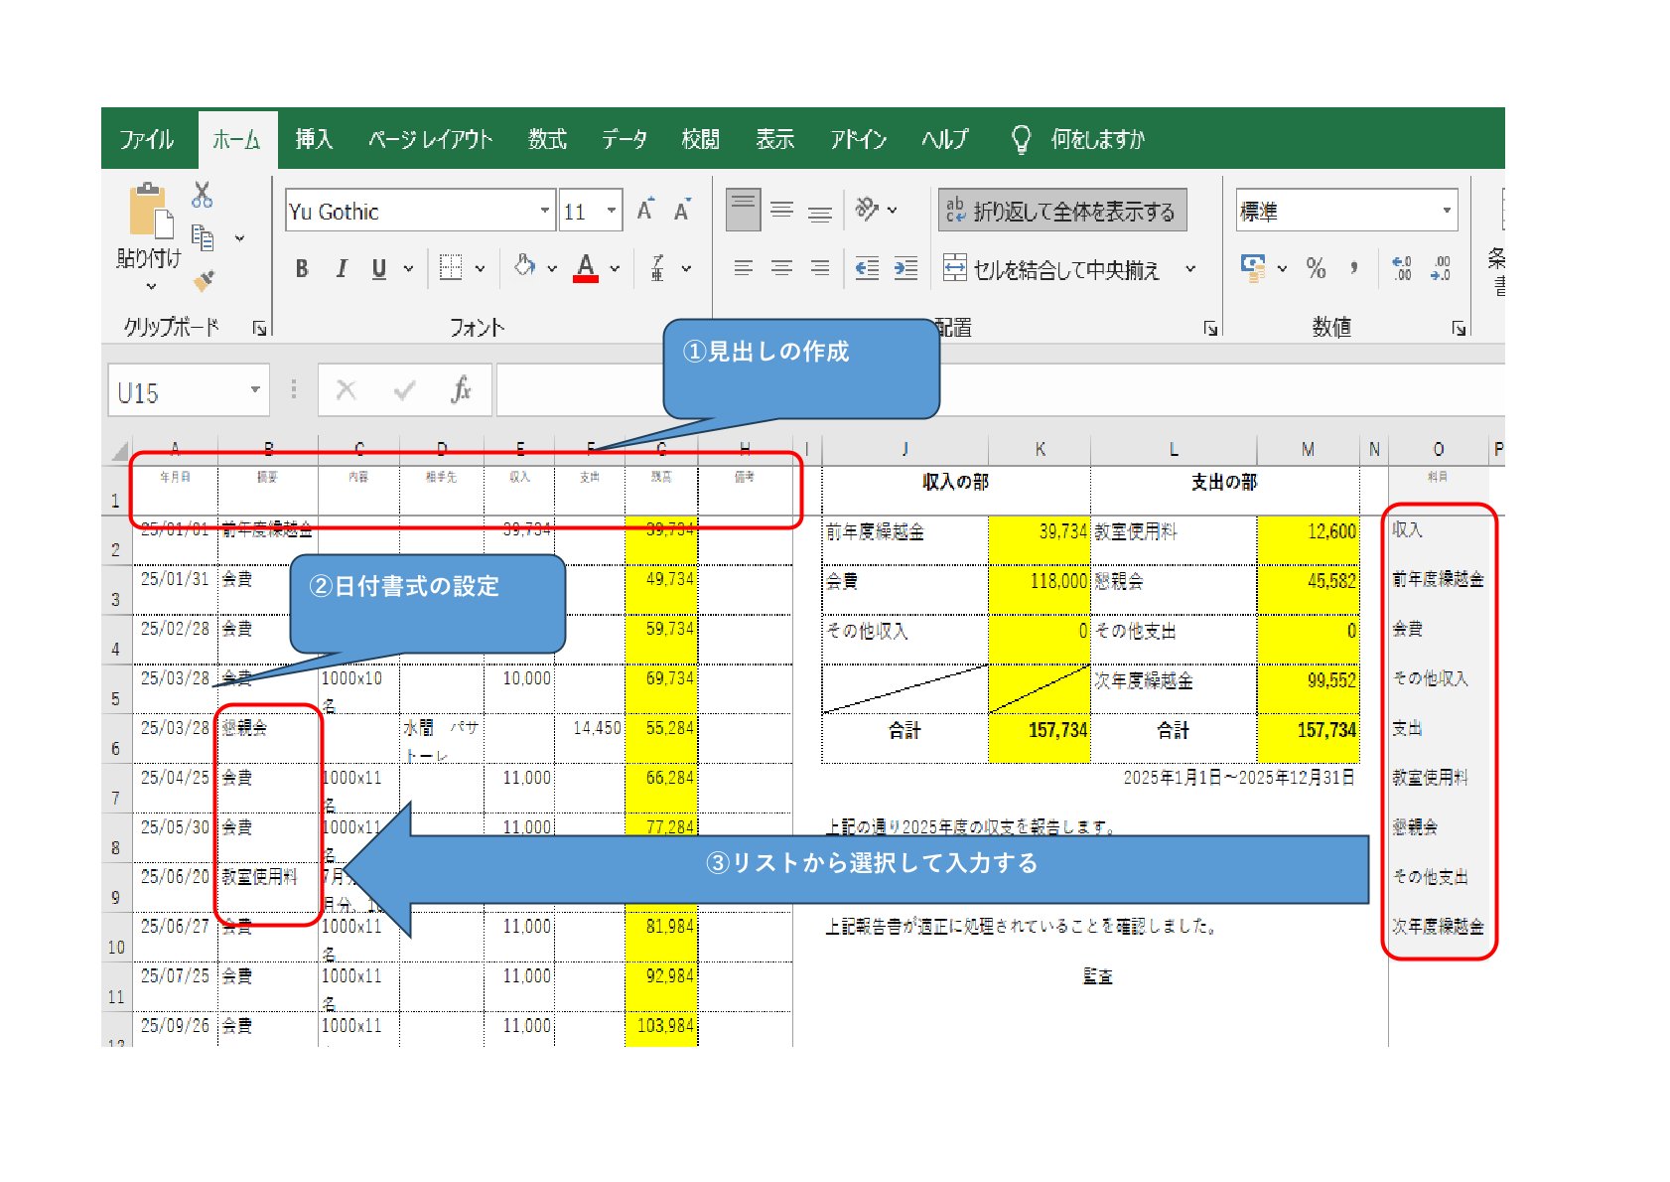Click the Name Box showing U15
The width and height of the screenshot is (1670, 1182).
179,393
